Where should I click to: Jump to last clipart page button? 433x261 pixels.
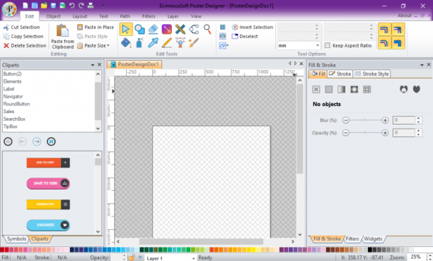tap(51, 141)
